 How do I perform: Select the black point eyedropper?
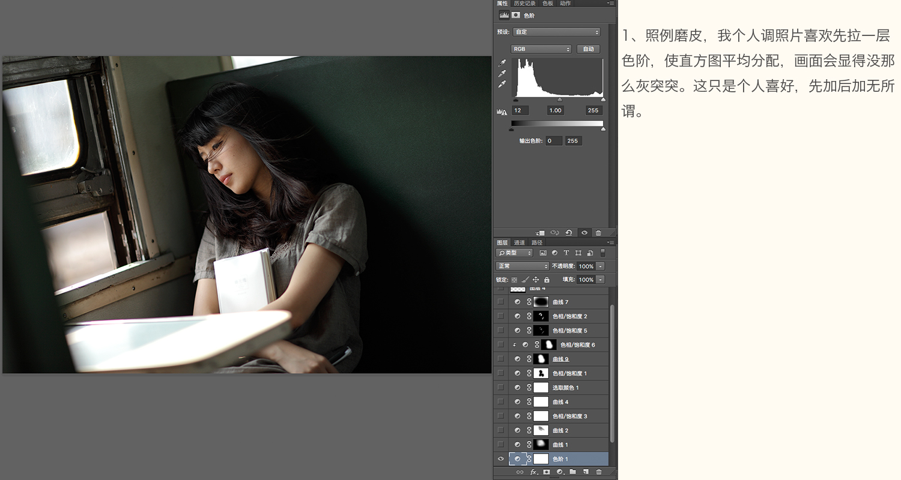pos(502,63)
